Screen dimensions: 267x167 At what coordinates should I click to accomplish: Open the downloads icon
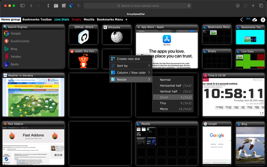coord(238,6)
